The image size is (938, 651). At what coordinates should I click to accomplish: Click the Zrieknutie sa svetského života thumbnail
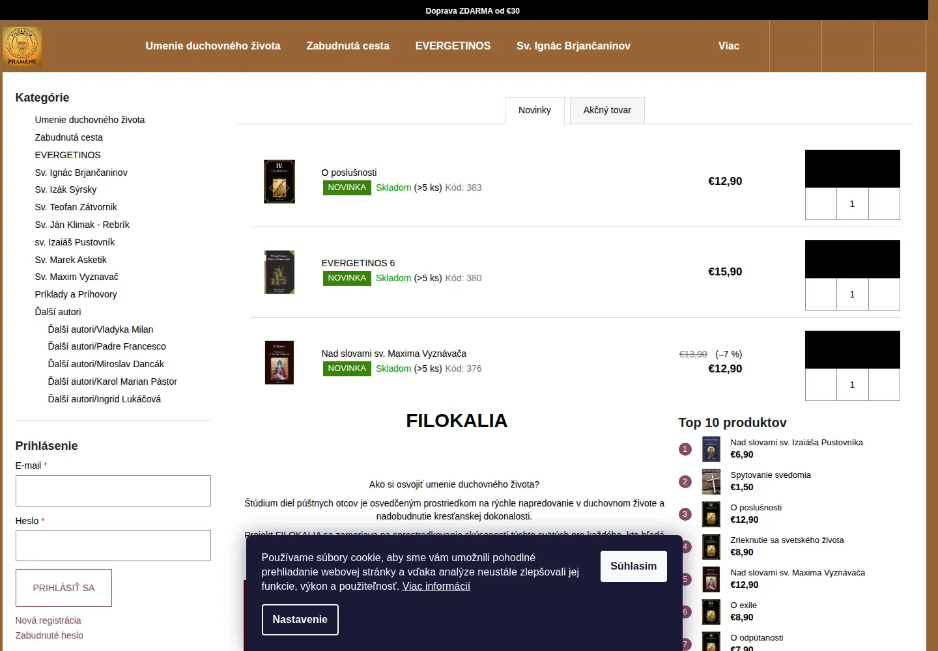click(711, 547)
